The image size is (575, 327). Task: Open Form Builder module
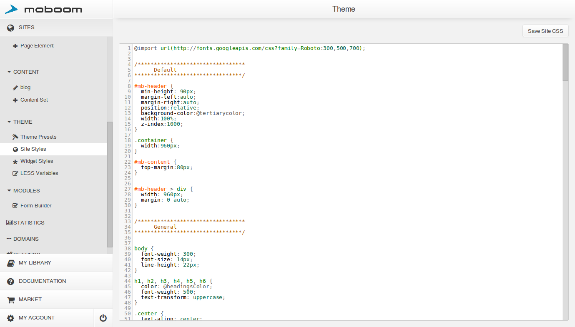click(36, 206)
